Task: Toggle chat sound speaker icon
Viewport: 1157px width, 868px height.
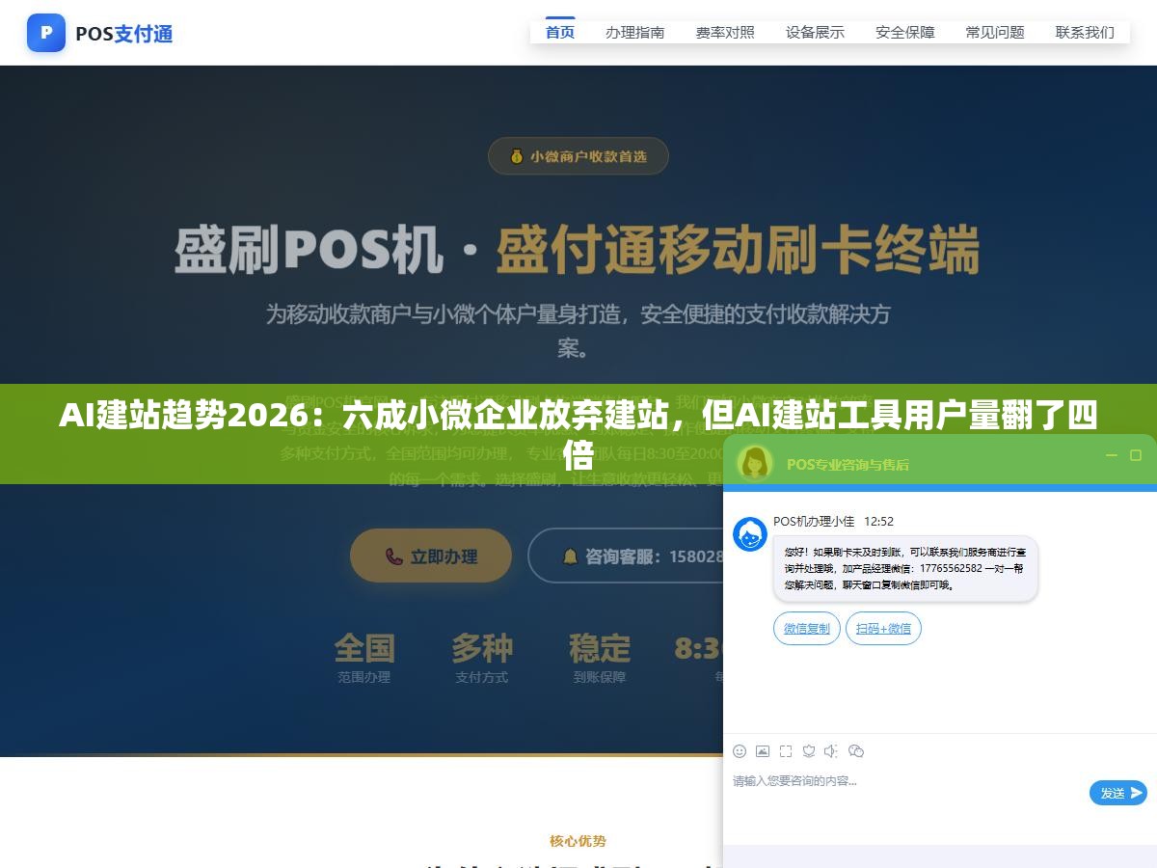Action: [832, 750]
